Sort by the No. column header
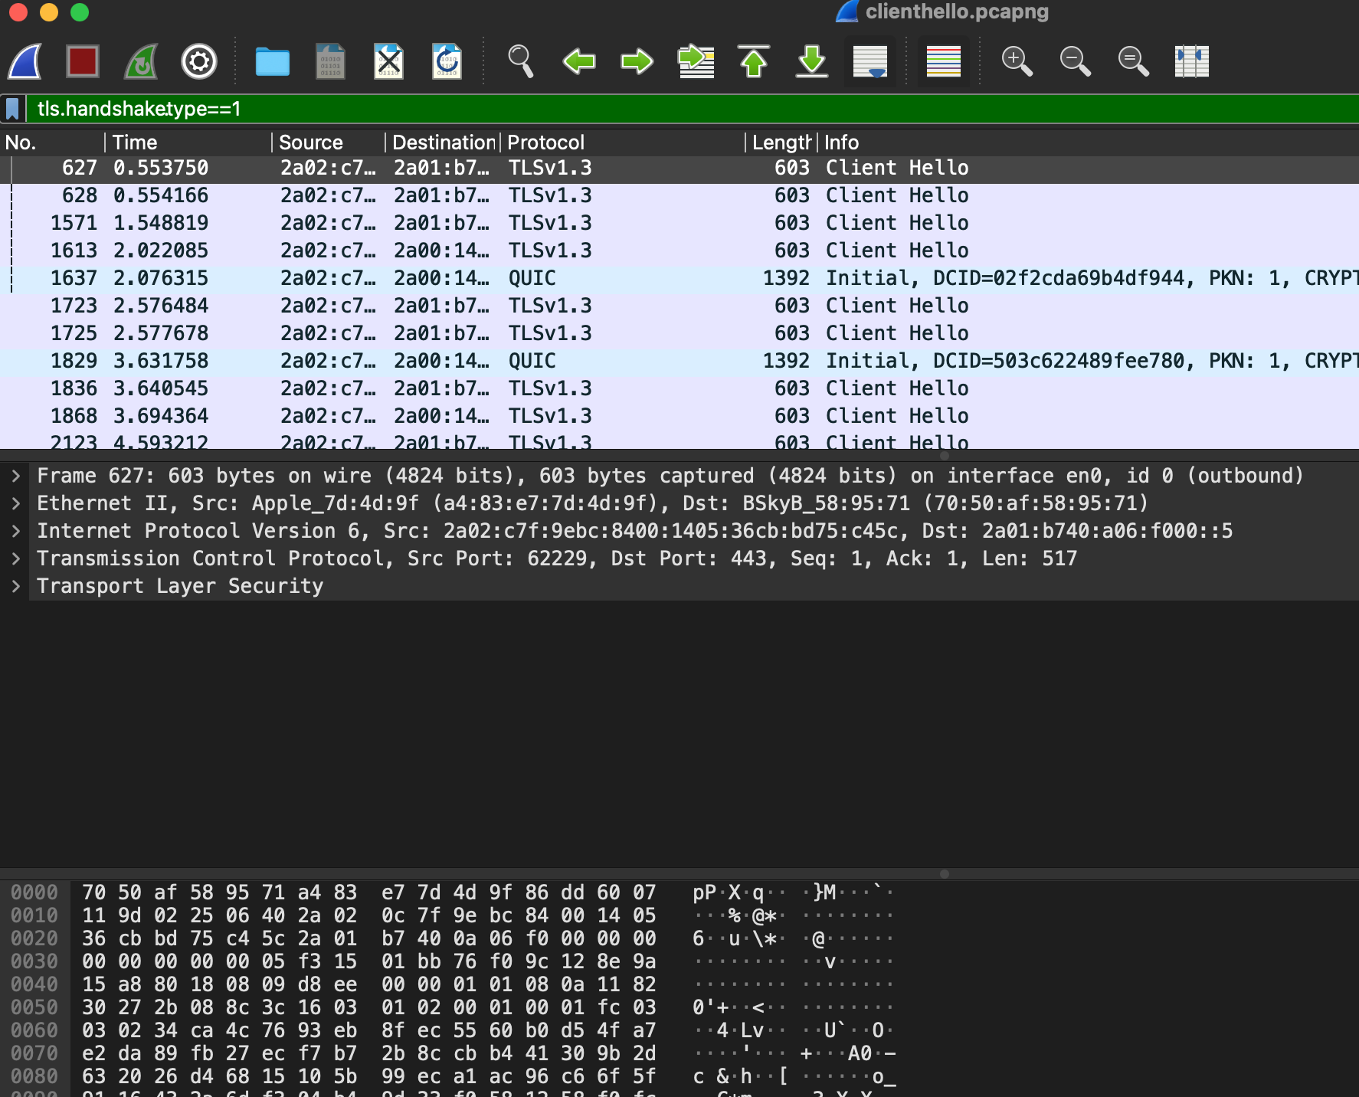Viewport: 1359px width, 1097px height. (52, 142)
